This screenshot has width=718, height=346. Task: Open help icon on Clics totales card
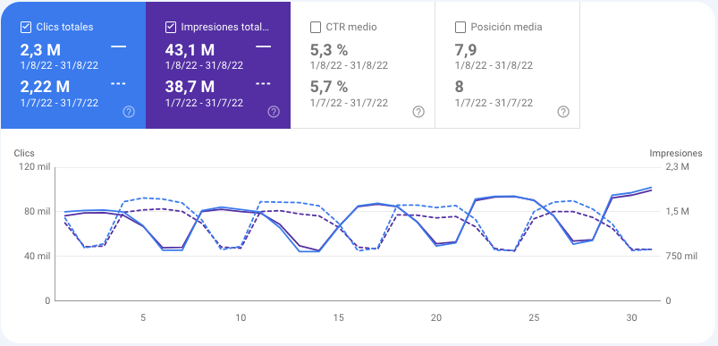[x=129, y=112]
